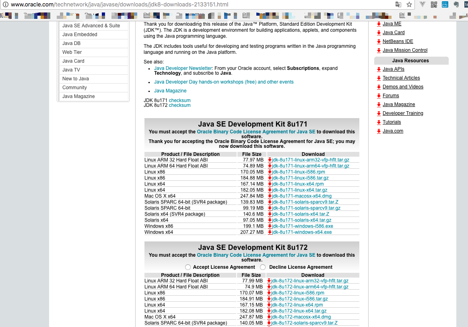
Task: Click the site info icon beside URL
Action: (x=5, y=4)
